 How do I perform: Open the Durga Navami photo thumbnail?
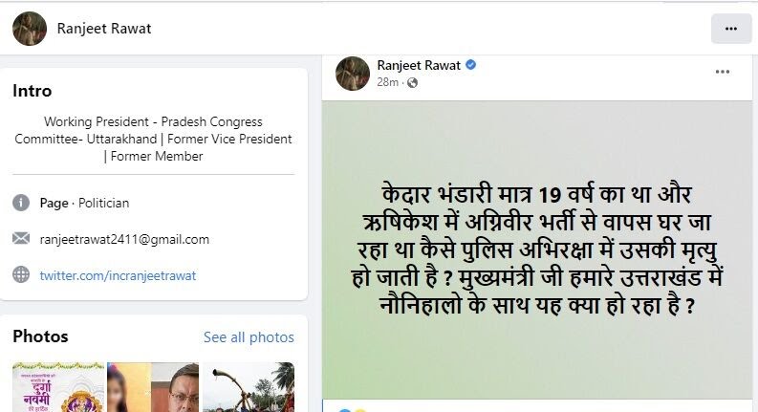click(x=58, y=387)
